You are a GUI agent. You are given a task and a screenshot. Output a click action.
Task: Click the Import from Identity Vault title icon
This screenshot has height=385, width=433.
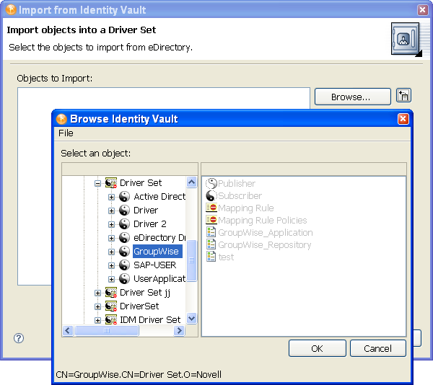point(11,9)
